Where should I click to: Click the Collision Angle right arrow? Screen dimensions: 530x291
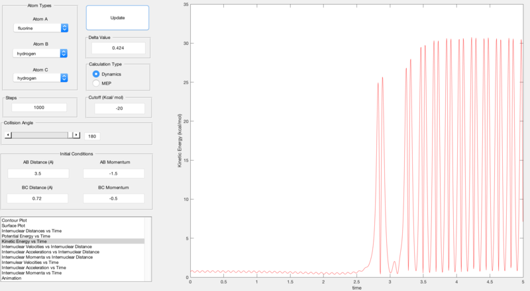[x=76, y=135]
